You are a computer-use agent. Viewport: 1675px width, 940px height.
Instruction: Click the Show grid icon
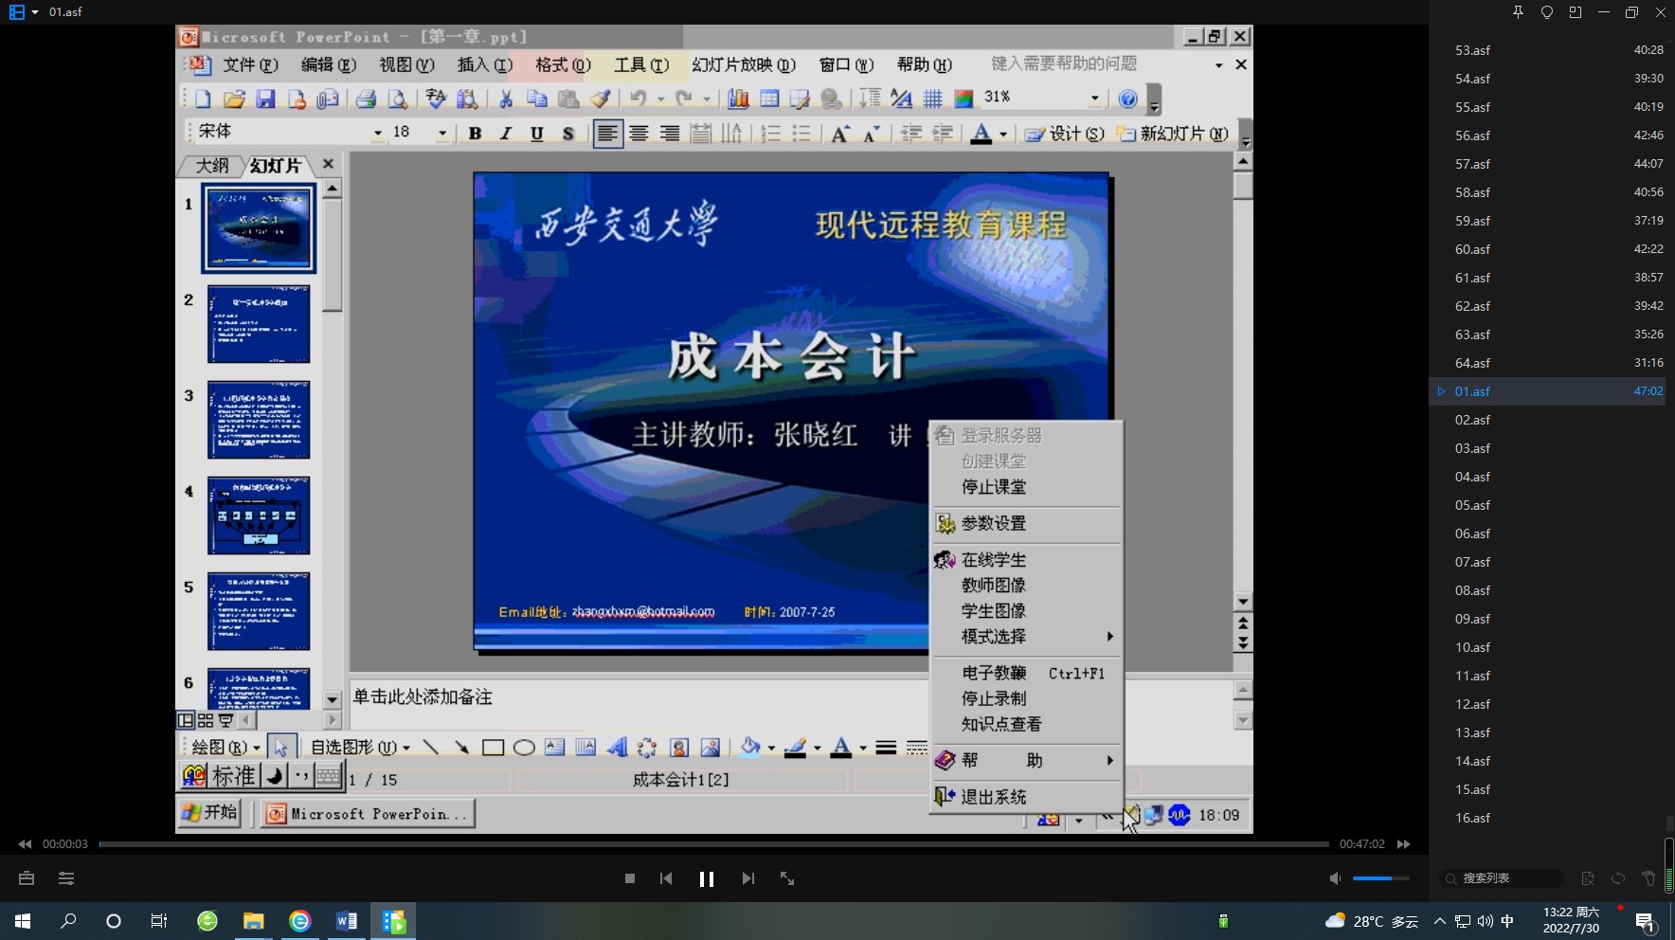tap(933, 99)
